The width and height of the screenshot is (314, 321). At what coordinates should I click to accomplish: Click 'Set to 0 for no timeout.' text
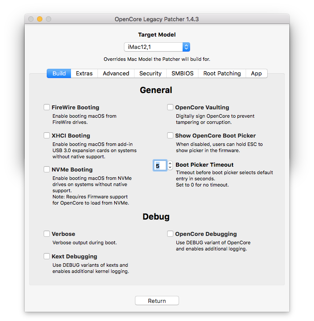(202, 185)
